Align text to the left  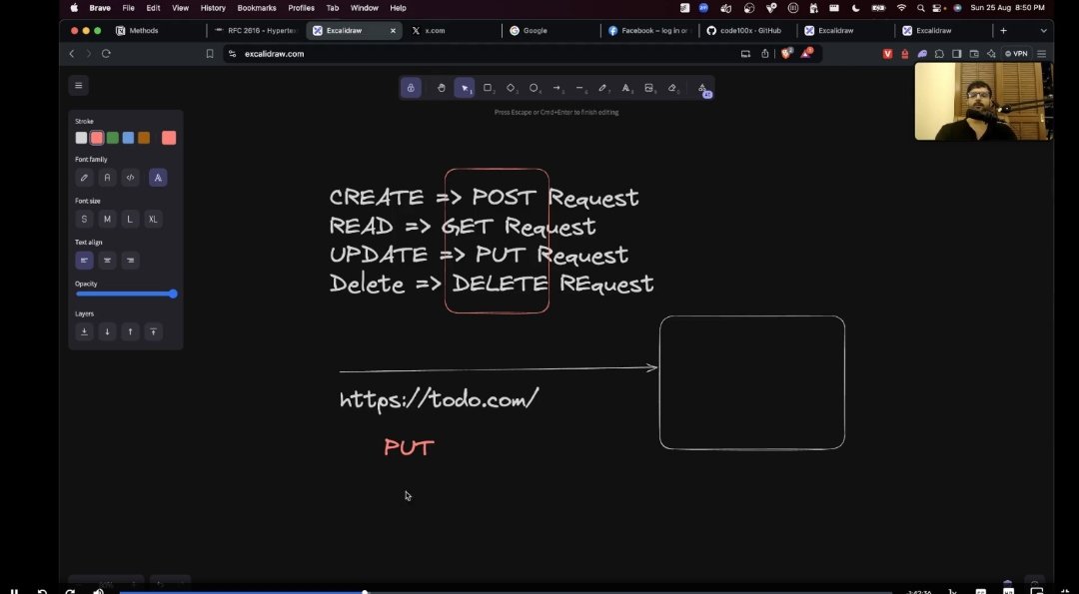pos(84,261)
